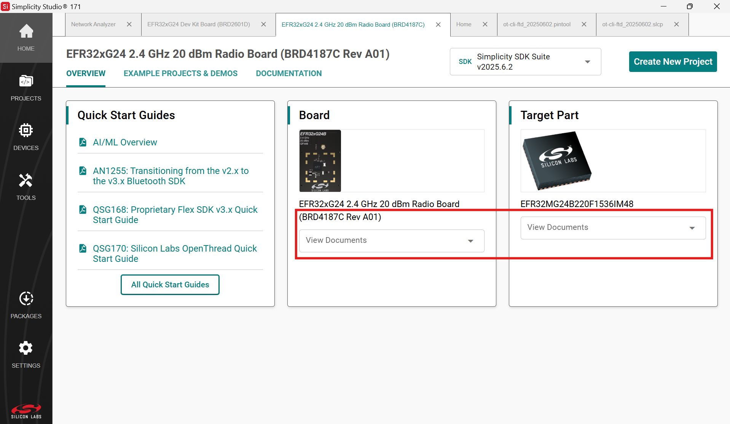
Task: Click the Create New Project button
Action: (673, 62)
